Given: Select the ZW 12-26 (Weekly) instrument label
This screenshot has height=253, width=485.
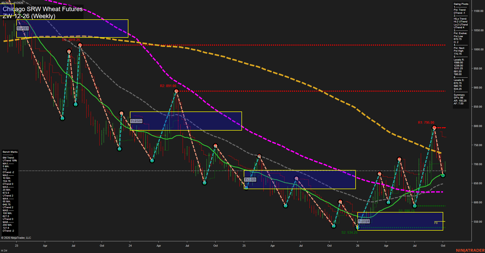Looking at the screenshot, I should coord(29,16).
